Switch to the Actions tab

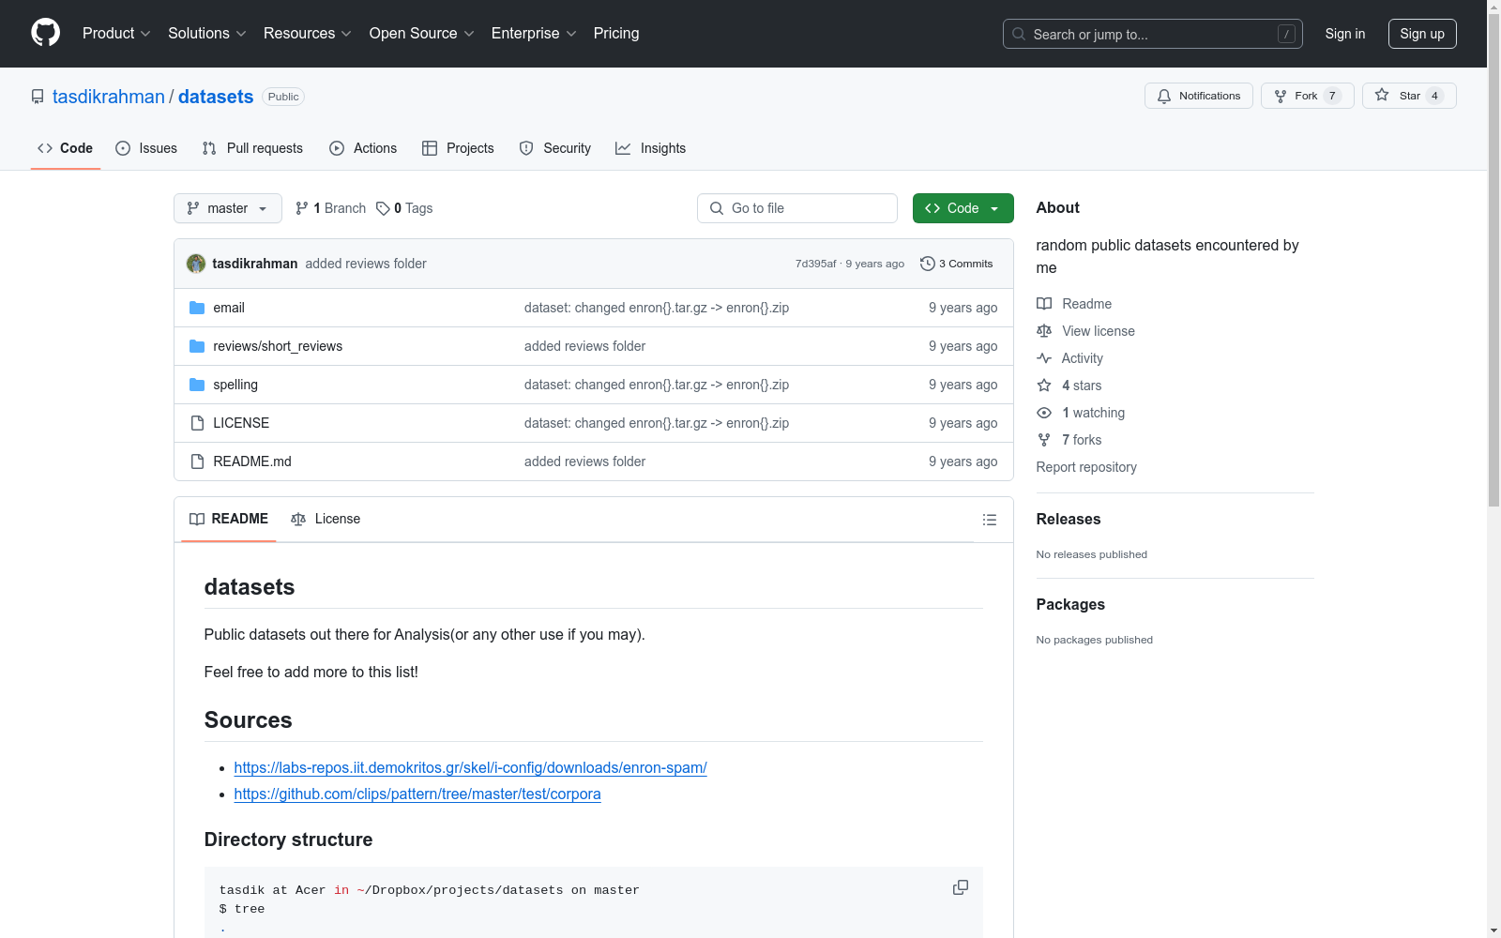pyautogui.click(x=363, y=148)
